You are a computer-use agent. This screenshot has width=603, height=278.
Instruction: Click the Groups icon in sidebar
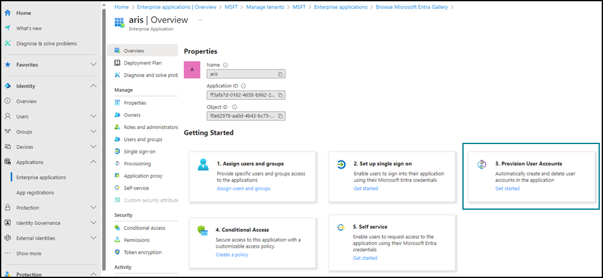8,131
